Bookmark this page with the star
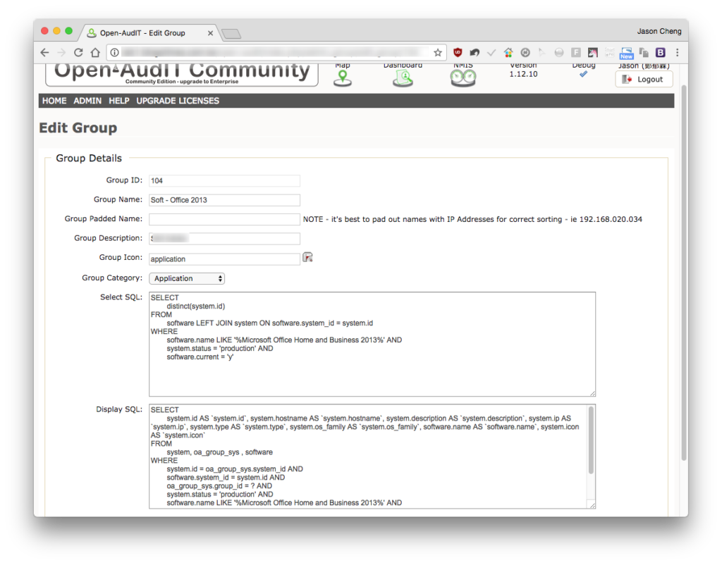 [x=437, y=52]
